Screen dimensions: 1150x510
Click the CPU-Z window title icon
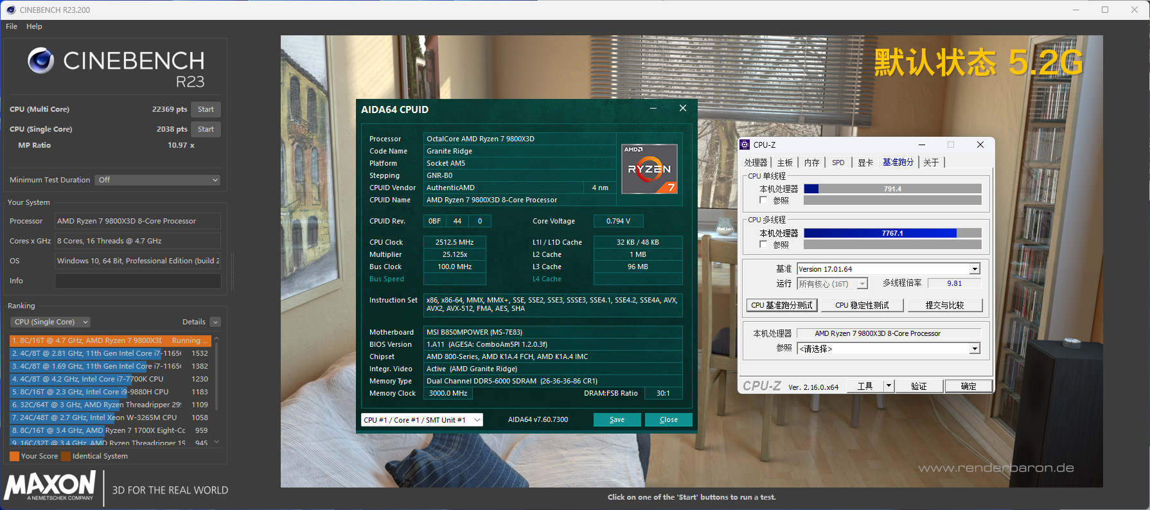pyautogui.click(x=745, y=145)
